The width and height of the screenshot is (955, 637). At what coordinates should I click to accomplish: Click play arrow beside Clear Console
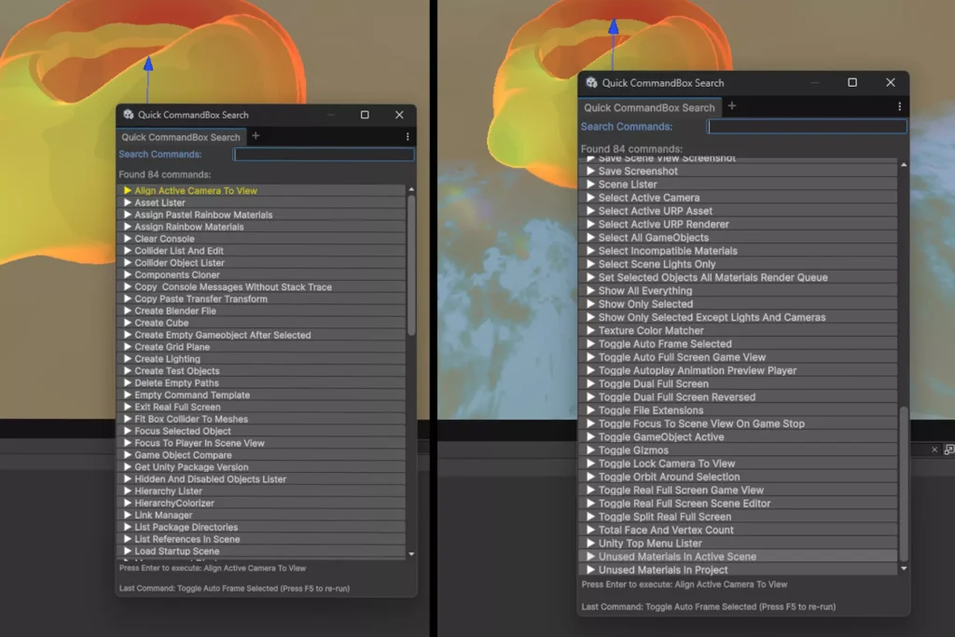tap(127, 238)
